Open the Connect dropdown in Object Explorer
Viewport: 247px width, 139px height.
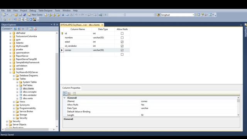pyautogui.click(x=7, y=29)
